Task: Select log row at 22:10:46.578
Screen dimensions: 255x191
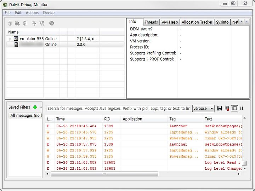Action: tap(143, 132)
